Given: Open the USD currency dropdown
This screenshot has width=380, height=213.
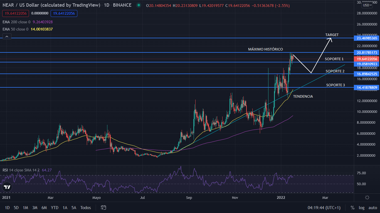Looking at the screenshot, I should point(367,5).
